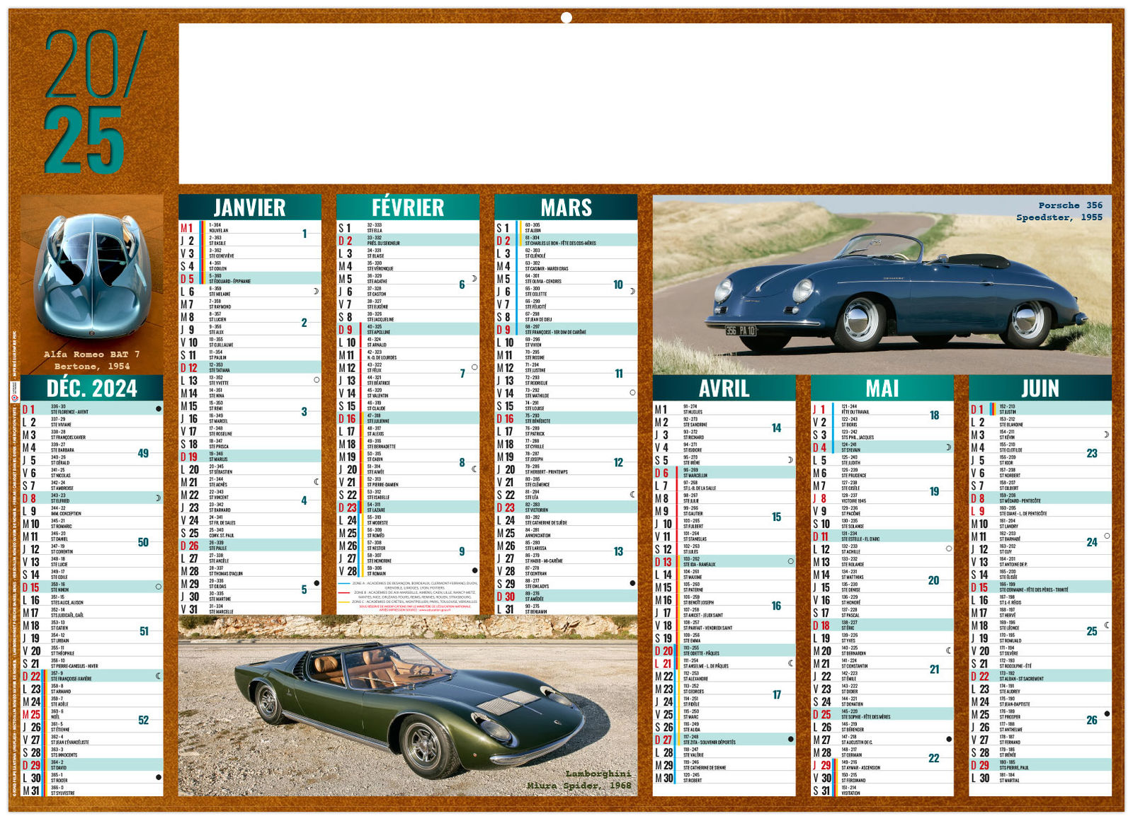
Task: Click the 'Porsche 356 Speedster, 1955' caption
Action: tap(1059, 212)
